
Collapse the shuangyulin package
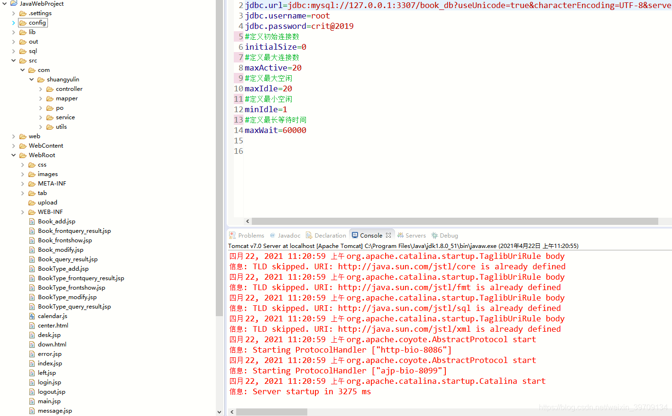(x=32, y=80)
